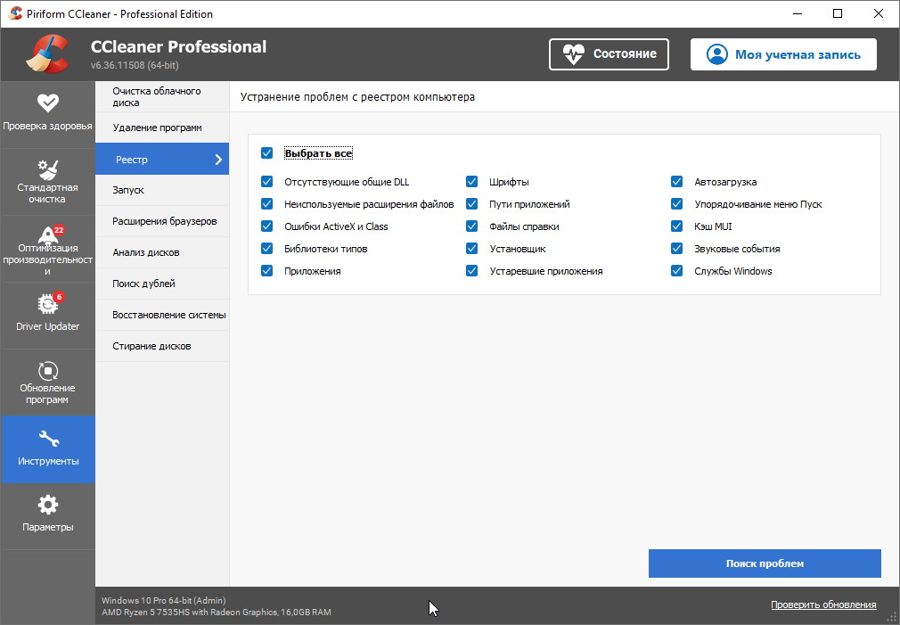Toggle Упорядочивание меню Пуск checkbox

676,204
